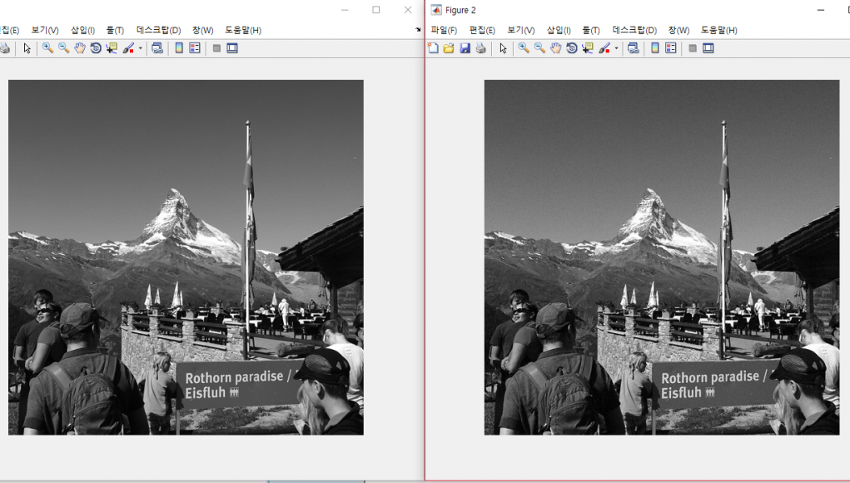
Task: Select Data Cursor in left figure window
Action: pos(111,48)
